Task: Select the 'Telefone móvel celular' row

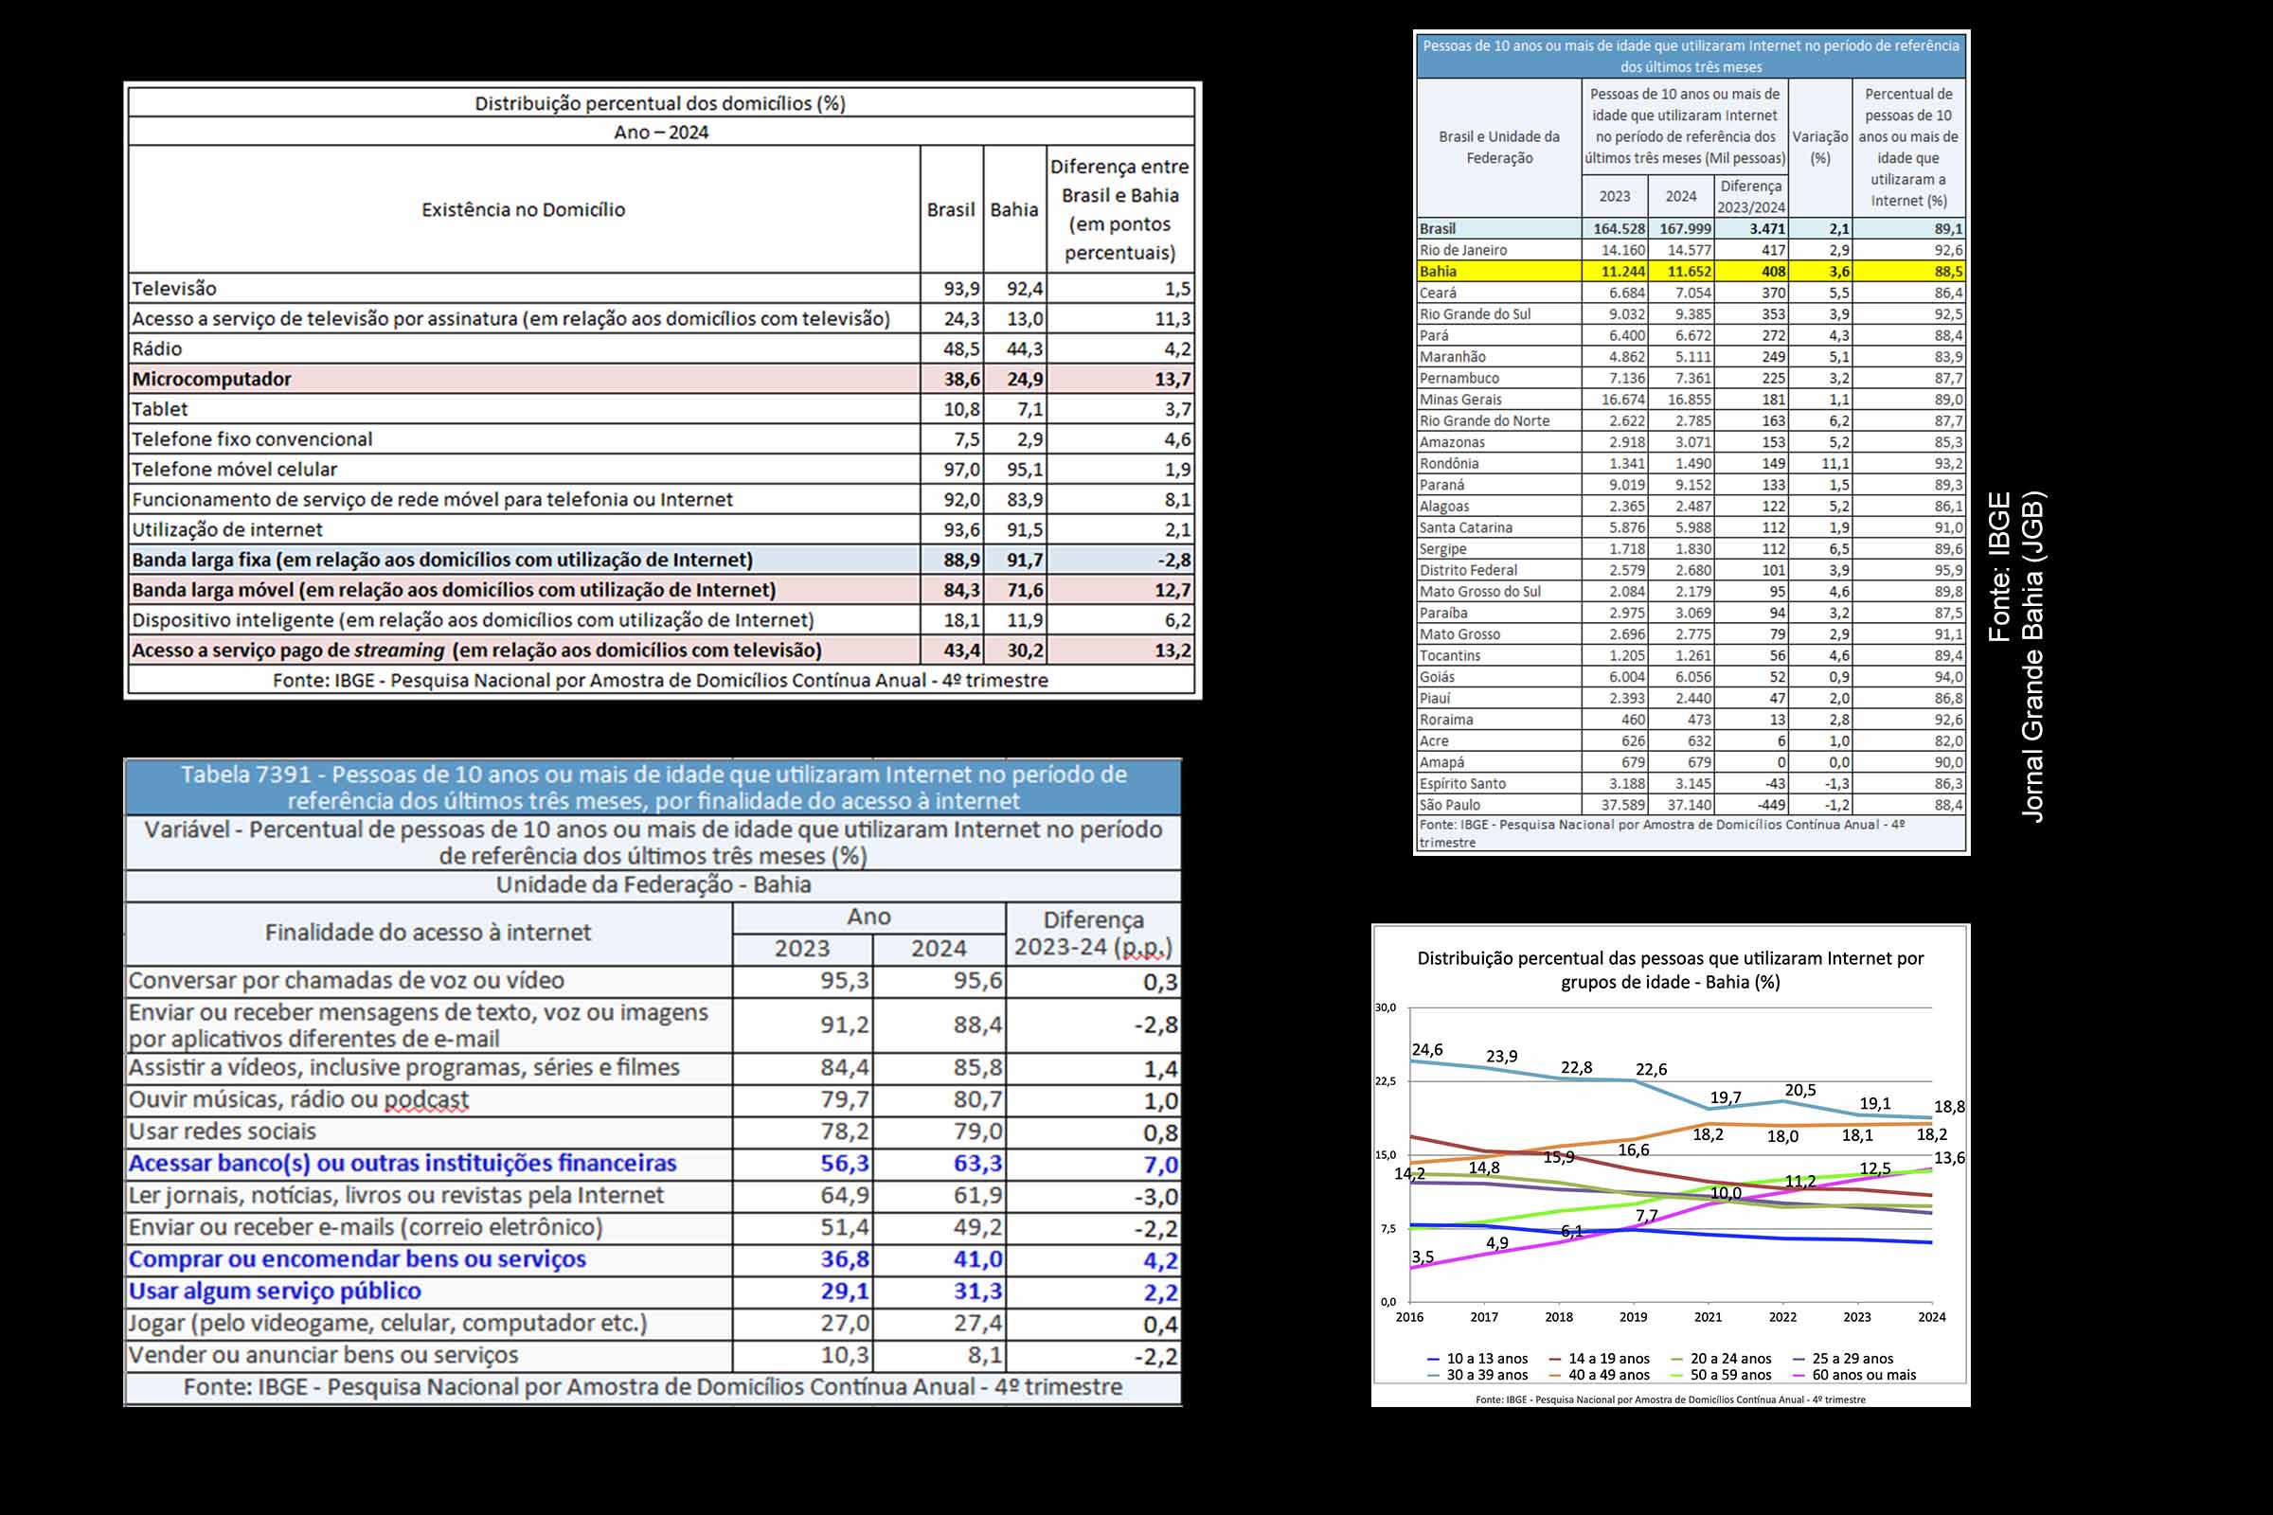Action: tap(661, 469)
